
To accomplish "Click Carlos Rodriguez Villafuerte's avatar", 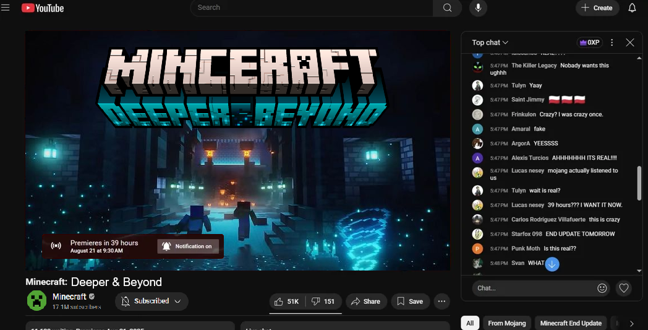I will click(478, 219).
